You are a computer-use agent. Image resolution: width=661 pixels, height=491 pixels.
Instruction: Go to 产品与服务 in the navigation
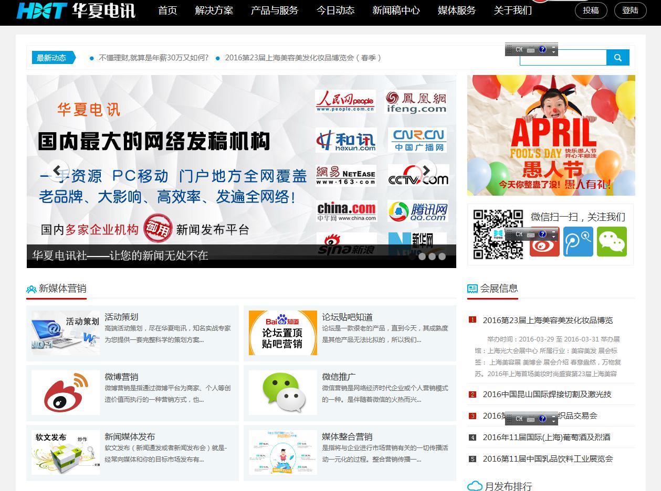275,10
